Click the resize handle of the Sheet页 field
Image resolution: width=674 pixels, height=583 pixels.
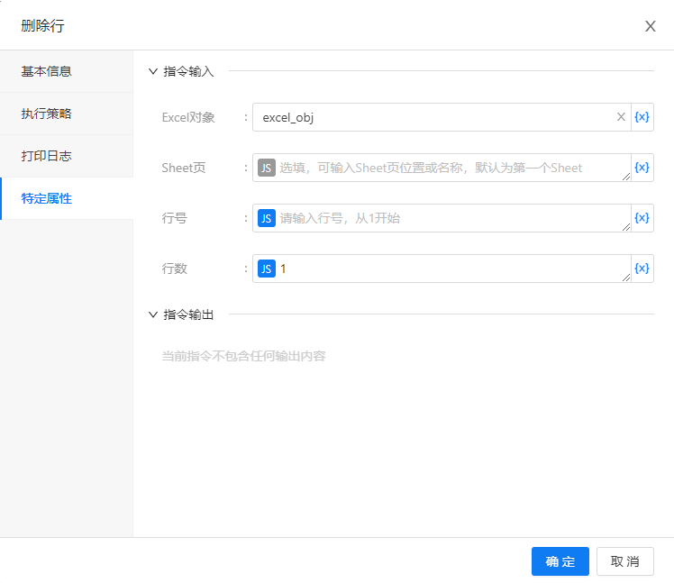[x=625, y=177]
